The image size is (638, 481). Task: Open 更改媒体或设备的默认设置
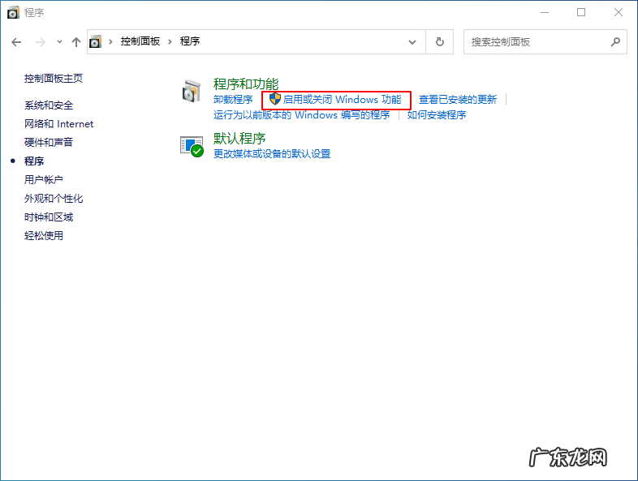pyautogui.click(x=272, y=154)
